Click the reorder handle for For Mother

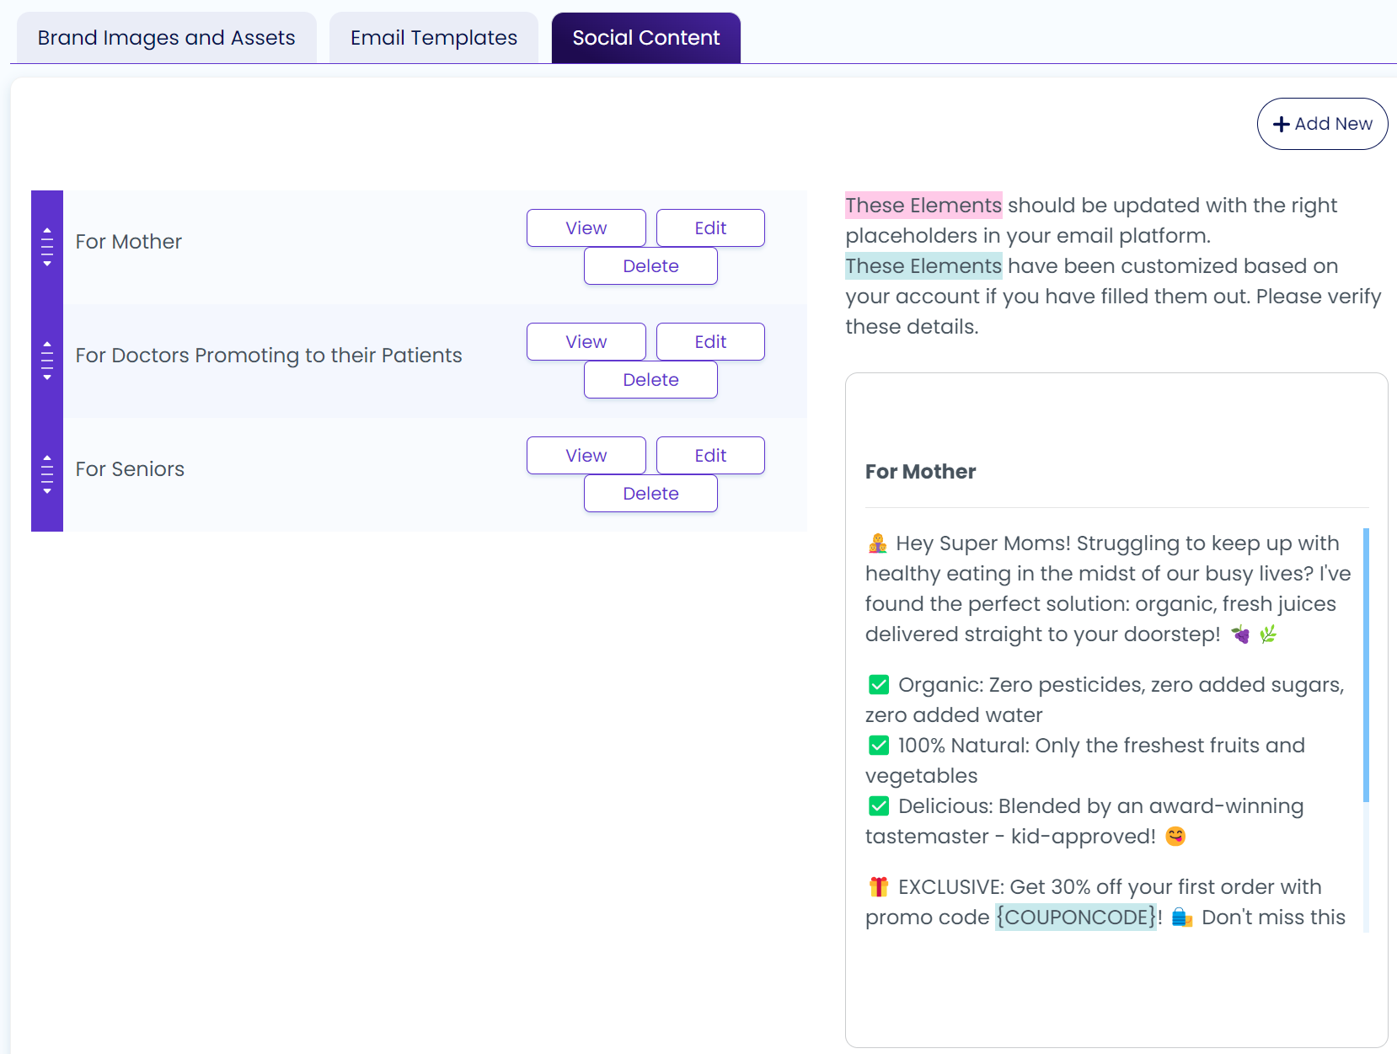pos(47,247)
